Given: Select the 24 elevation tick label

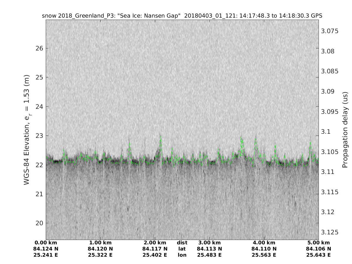Looking at the screenshot, I should point(39,106).
